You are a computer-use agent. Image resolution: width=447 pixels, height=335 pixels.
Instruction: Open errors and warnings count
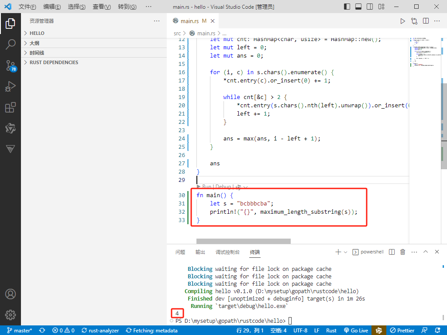pos(63,331)
